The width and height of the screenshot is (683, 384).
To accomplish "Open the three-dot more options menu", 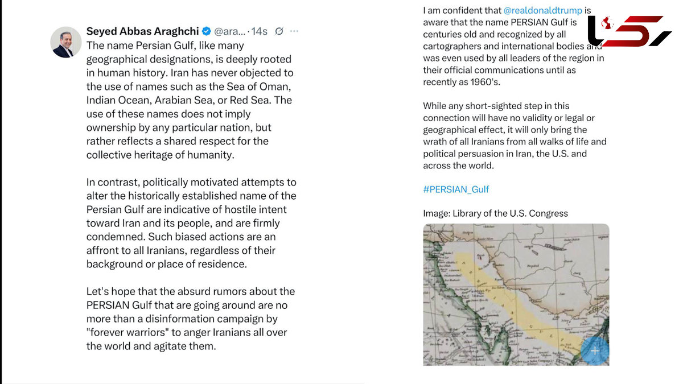I will click(x=294, y=31).
